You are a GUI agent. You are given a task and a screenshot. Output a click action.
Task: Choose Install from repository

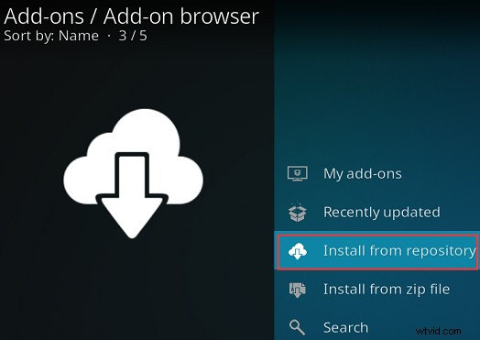coord(376,251)
